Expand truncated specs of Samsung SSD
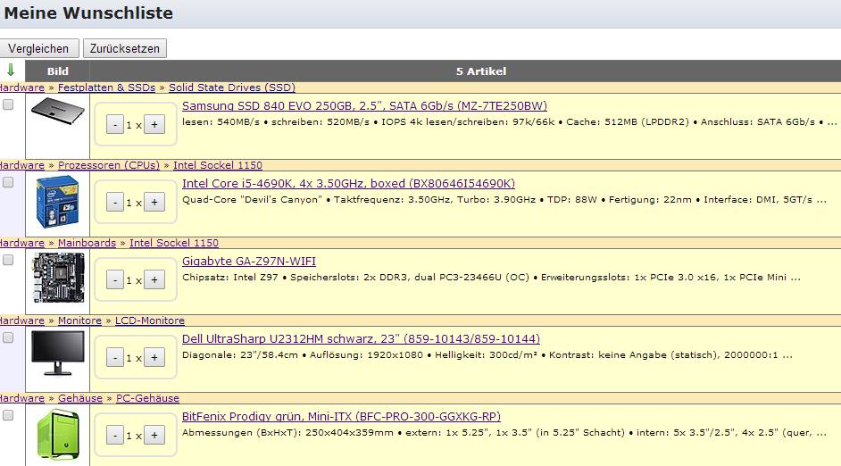Image resolution: width=841 pixels, height=466 pixels. (x=833, y=121)
